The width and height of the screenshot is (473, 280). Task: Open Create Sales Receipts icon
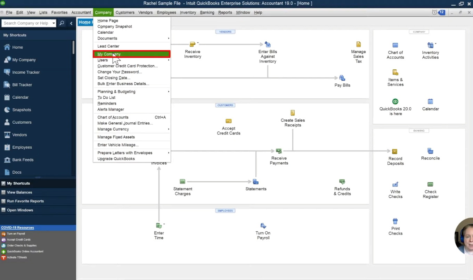(293, 113)
